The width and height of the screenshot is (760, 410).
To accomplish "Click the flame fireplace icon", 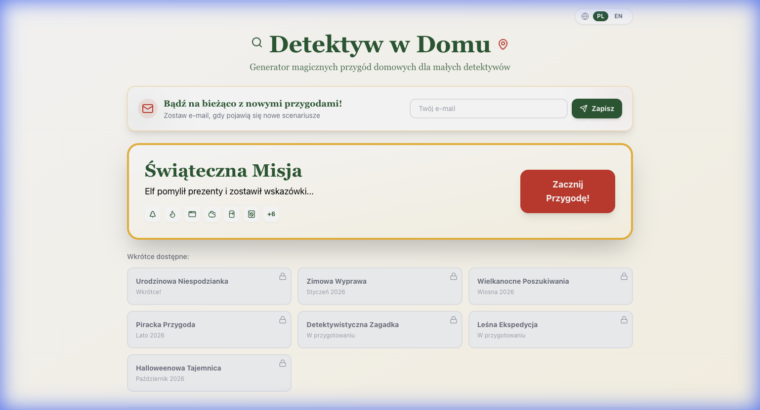I will (x=172, y=214).
